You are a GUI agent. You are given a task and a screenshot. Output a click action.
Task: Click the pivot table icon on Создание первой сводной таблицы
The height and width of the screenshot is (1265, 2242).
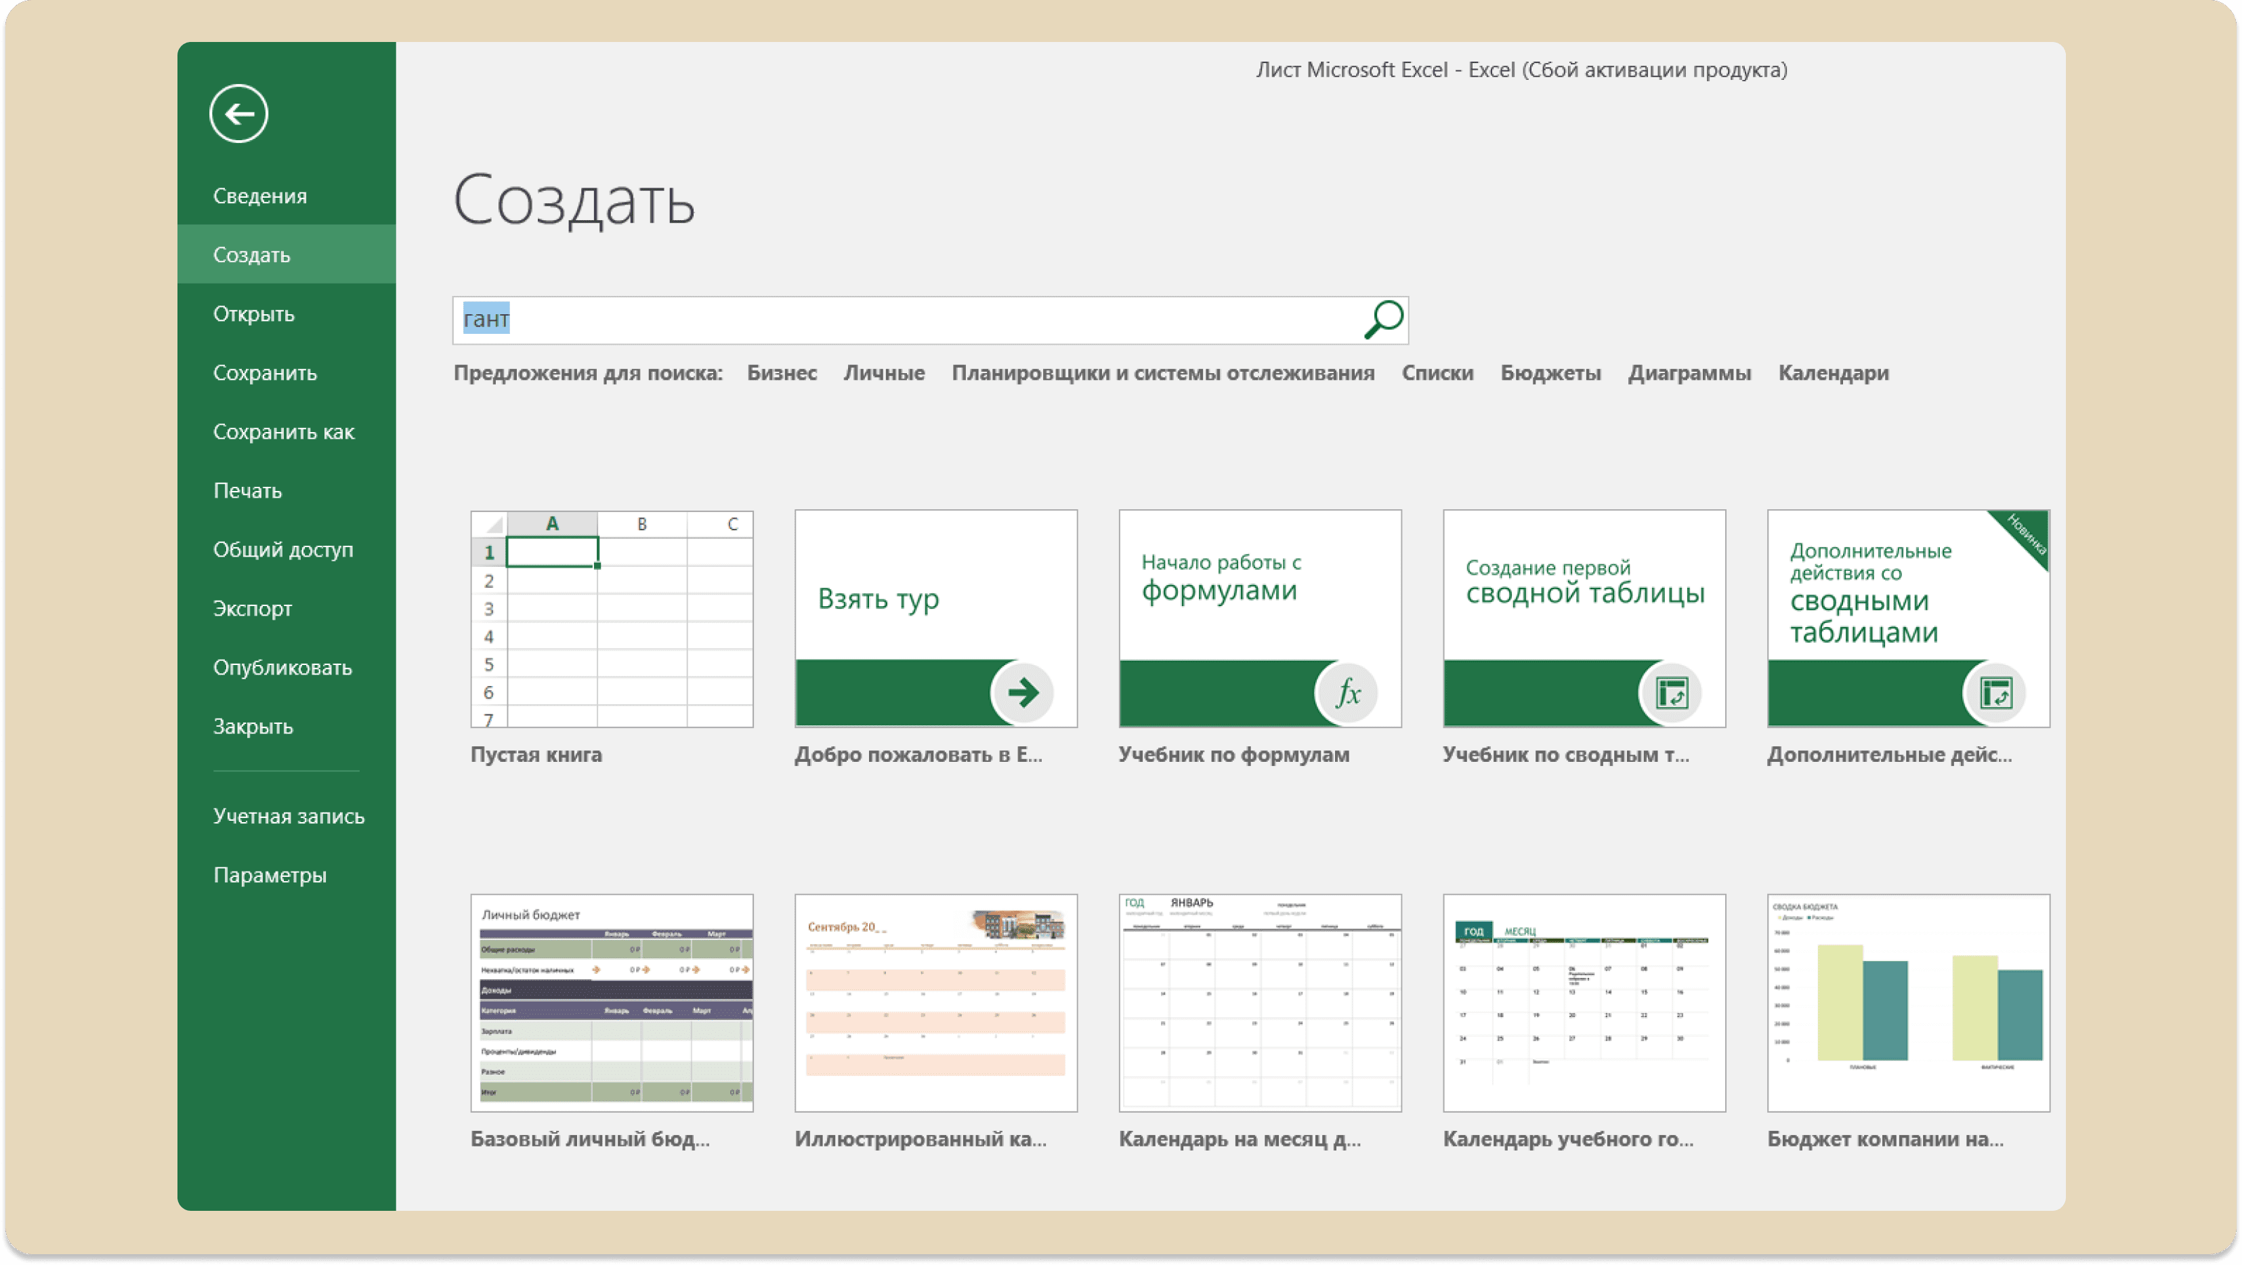tap(1671, 693)
